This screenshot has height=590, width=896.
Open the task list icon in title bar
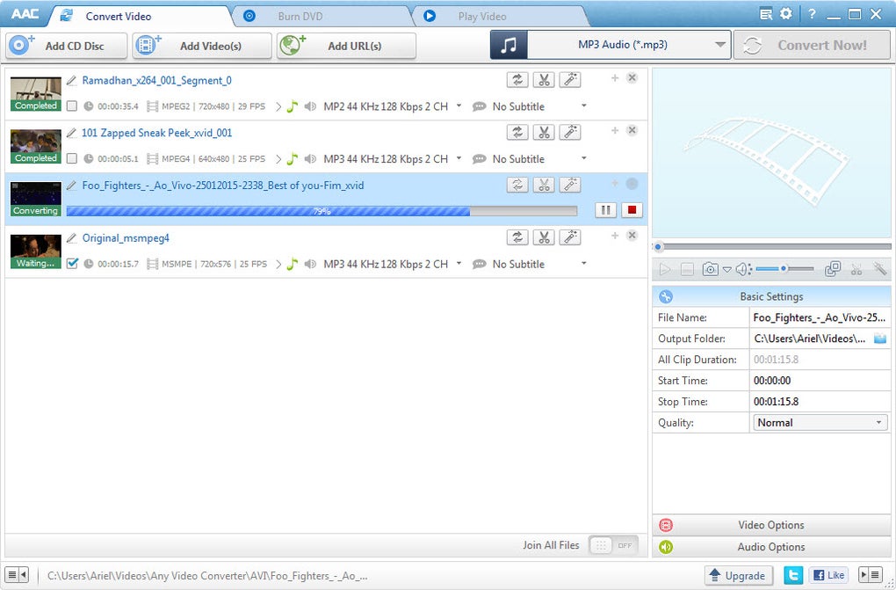click(x=766, y=14)
